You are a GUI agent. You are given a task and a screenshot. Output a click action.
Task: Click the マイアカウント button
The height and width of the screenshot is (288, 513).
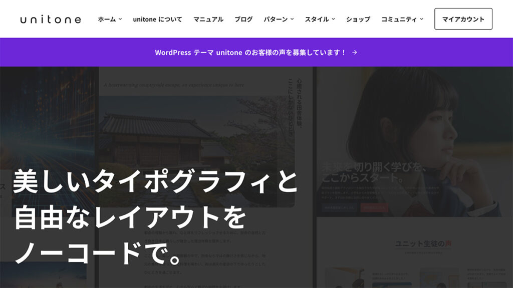[463, 19]
